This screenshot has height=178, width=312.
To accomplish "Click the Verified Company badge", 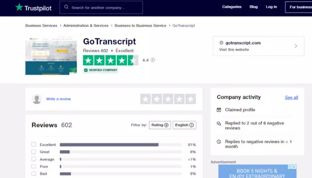I will click(100, 70).
